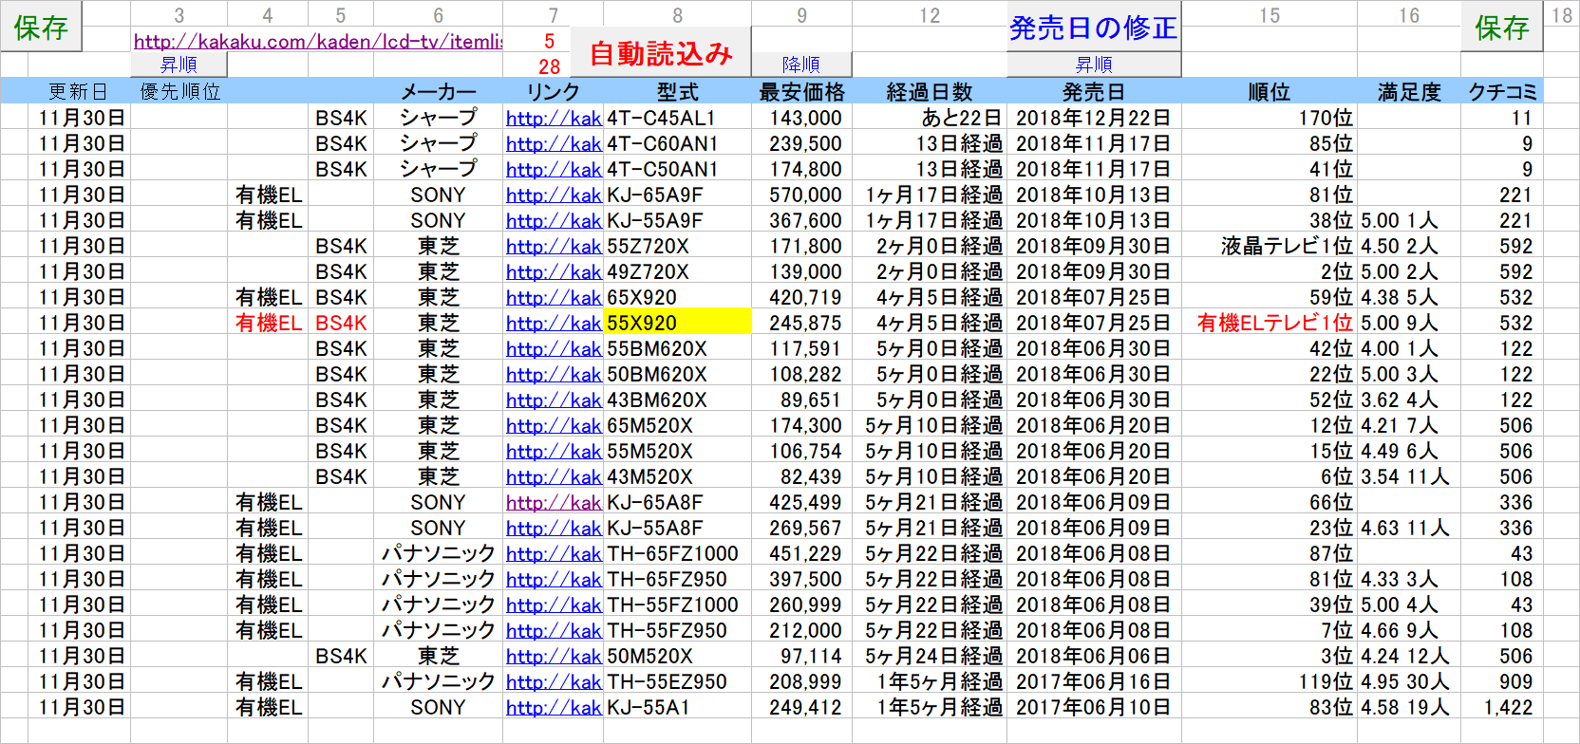Click the 昇順 button under 発売日の修正
The height and width of the screenshot is (744, 1580).
(x=1094, y=65)
